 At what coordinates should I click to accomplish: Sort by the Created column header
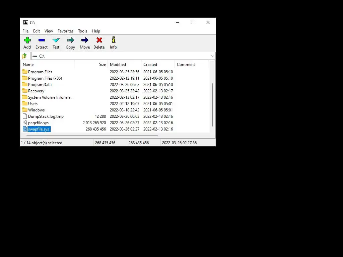coord(158,65)
